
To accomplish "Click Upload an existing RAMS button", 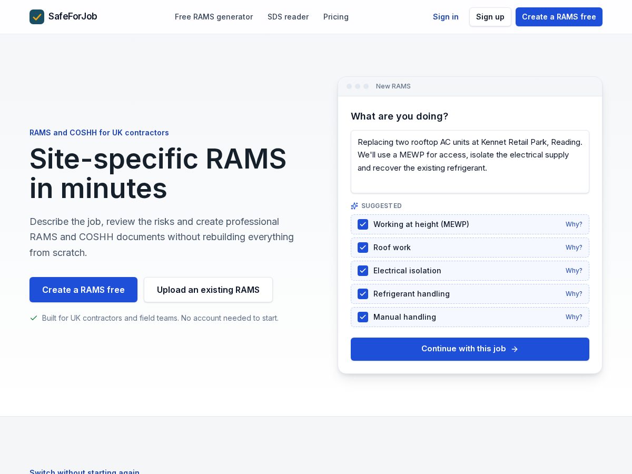I will click(208, 290).
